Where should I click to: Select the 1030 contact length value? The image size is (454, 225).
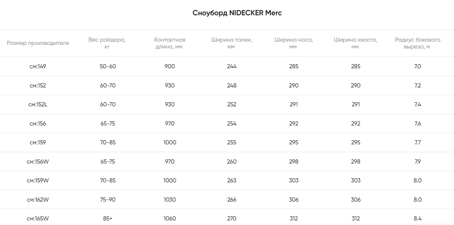click(x=170, y=200)
